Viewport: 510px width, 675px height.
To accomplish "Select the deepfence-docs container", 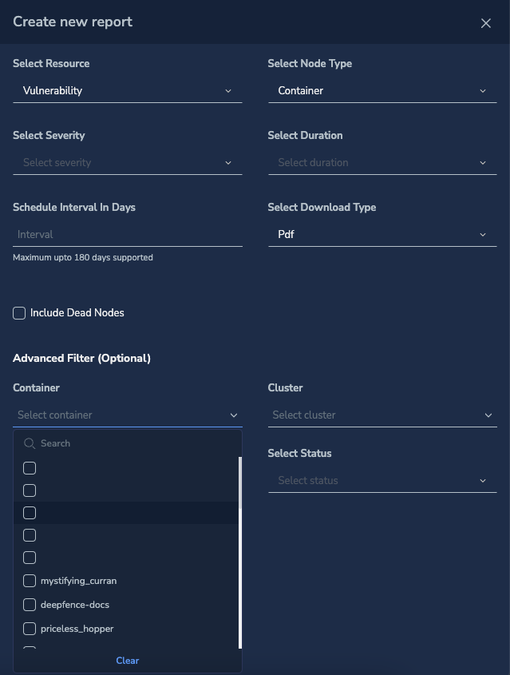I will point(30,605).
